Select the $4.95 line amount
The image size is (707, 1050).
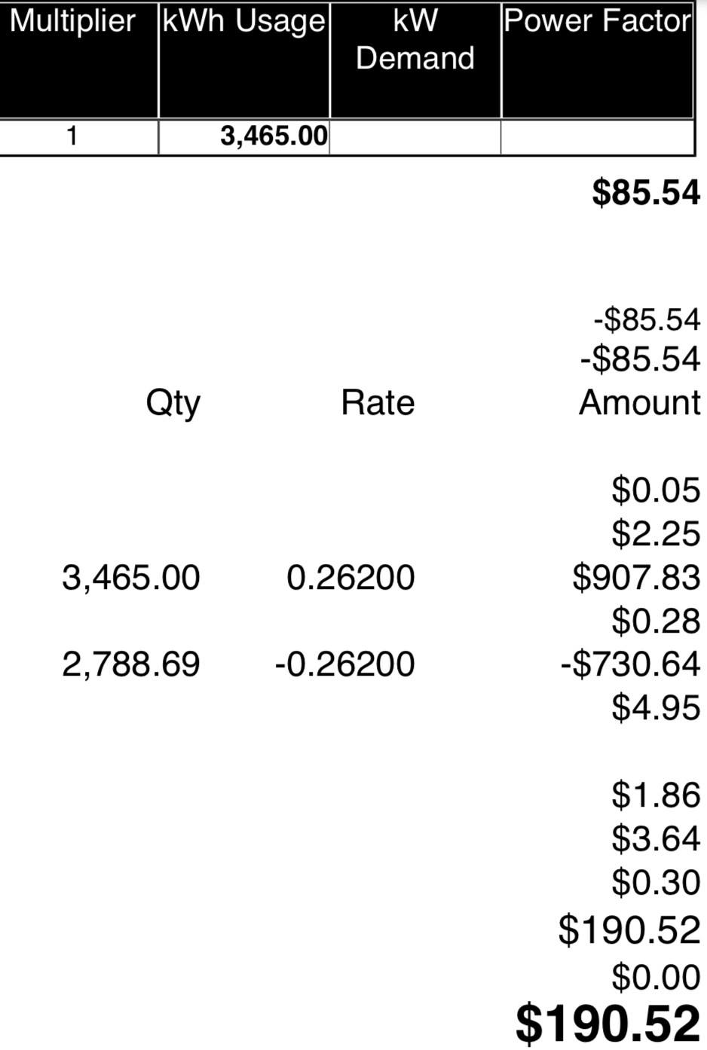pos(656,708)
